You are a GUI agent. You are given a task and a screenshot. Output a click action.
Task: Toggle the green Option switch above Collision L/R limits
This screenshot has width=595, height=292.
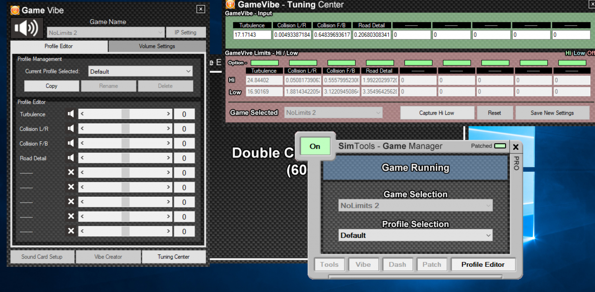303,63
